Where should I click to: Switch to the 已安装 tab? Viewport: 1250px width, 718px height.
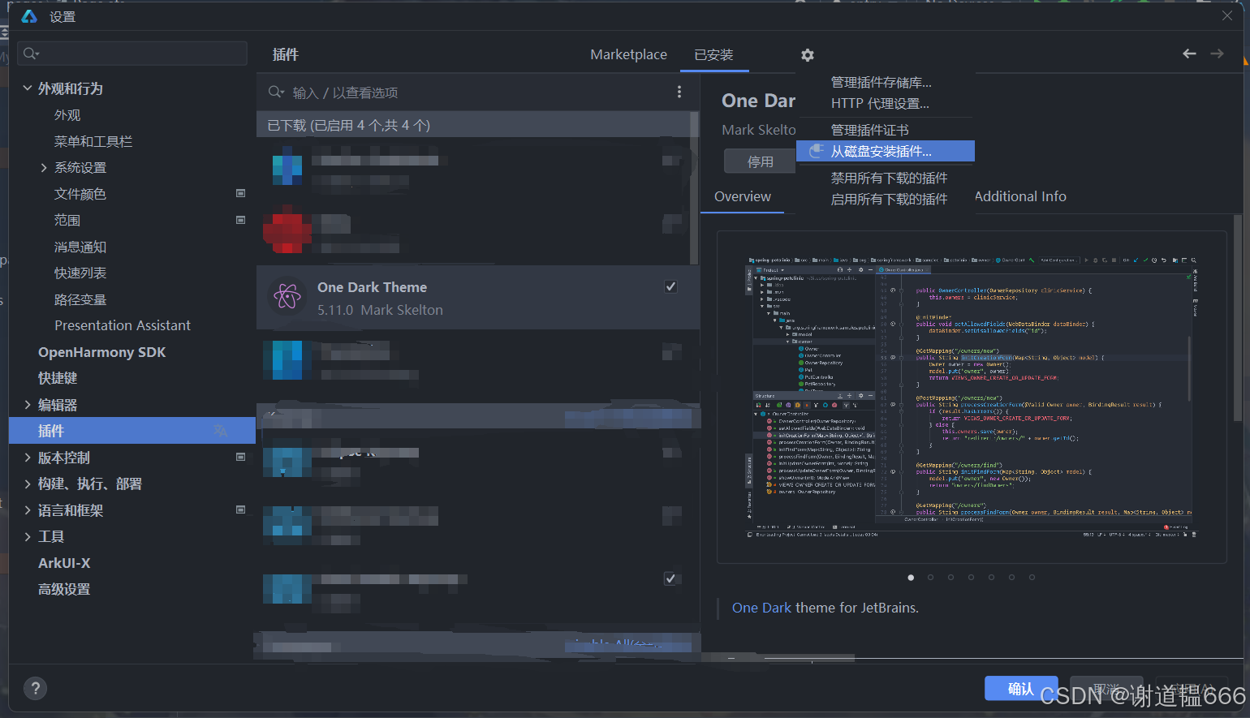tap(713, 54)
